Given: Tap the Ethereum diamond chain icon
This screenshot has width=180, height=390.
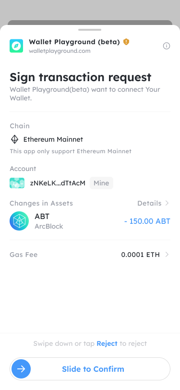Looking at the screenshot, I should [x=15, y=139].
